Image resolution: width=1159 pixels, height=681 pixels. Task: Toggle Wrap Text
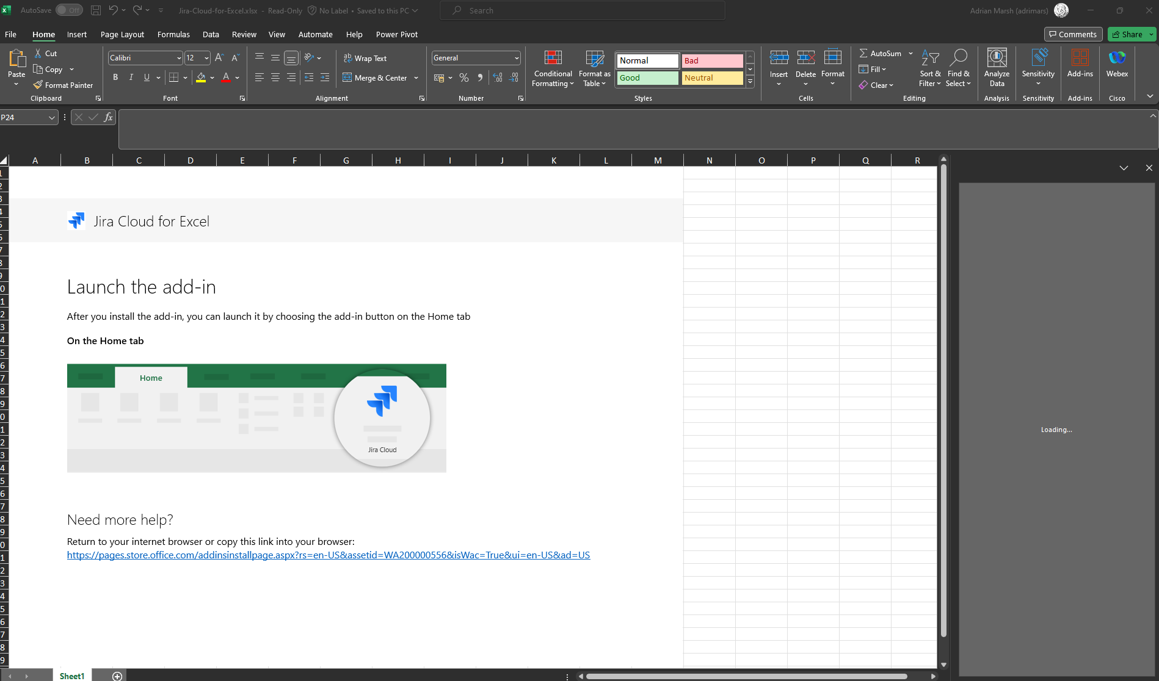[x=365, y=58]
